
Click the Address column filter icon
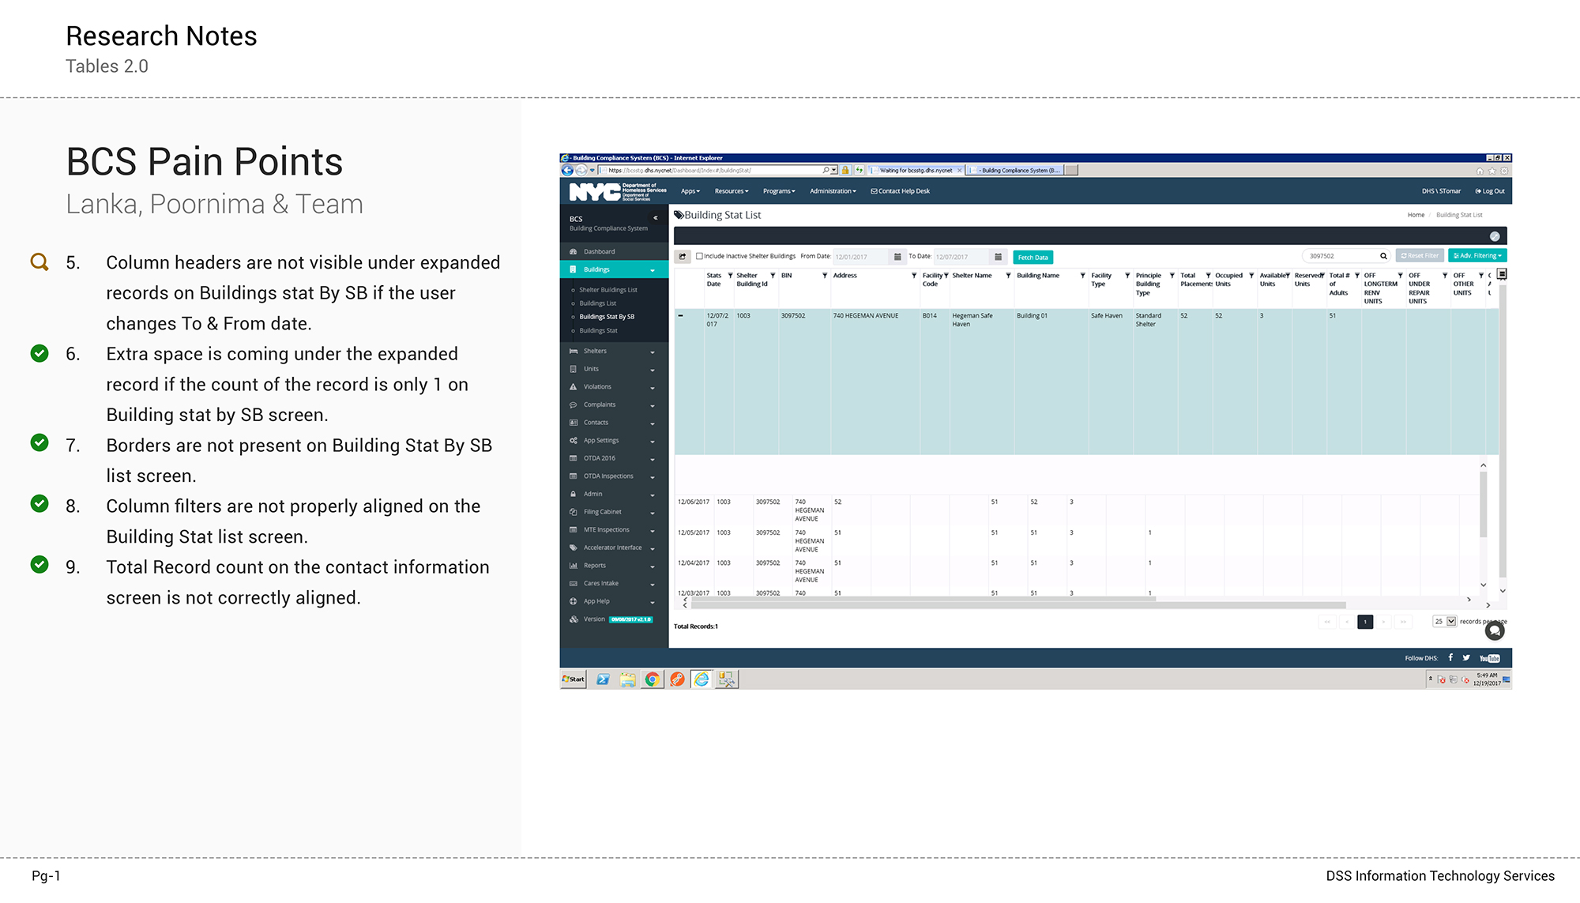click(x=914, y=276)
